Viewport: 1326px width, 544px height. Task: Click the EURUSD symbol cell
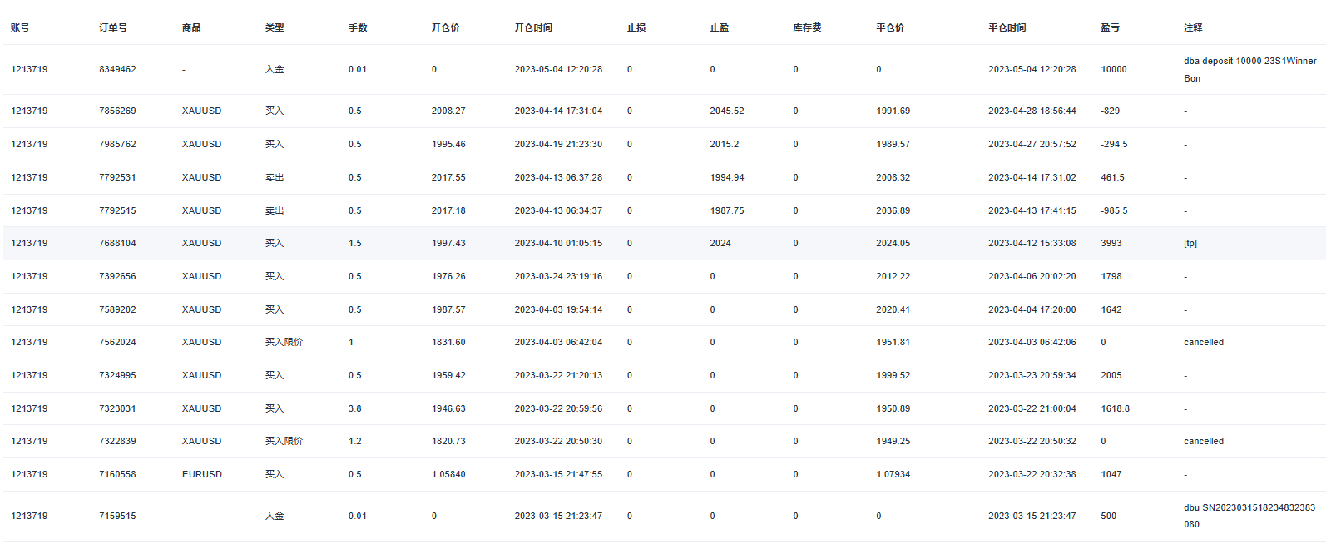point(202,474)
